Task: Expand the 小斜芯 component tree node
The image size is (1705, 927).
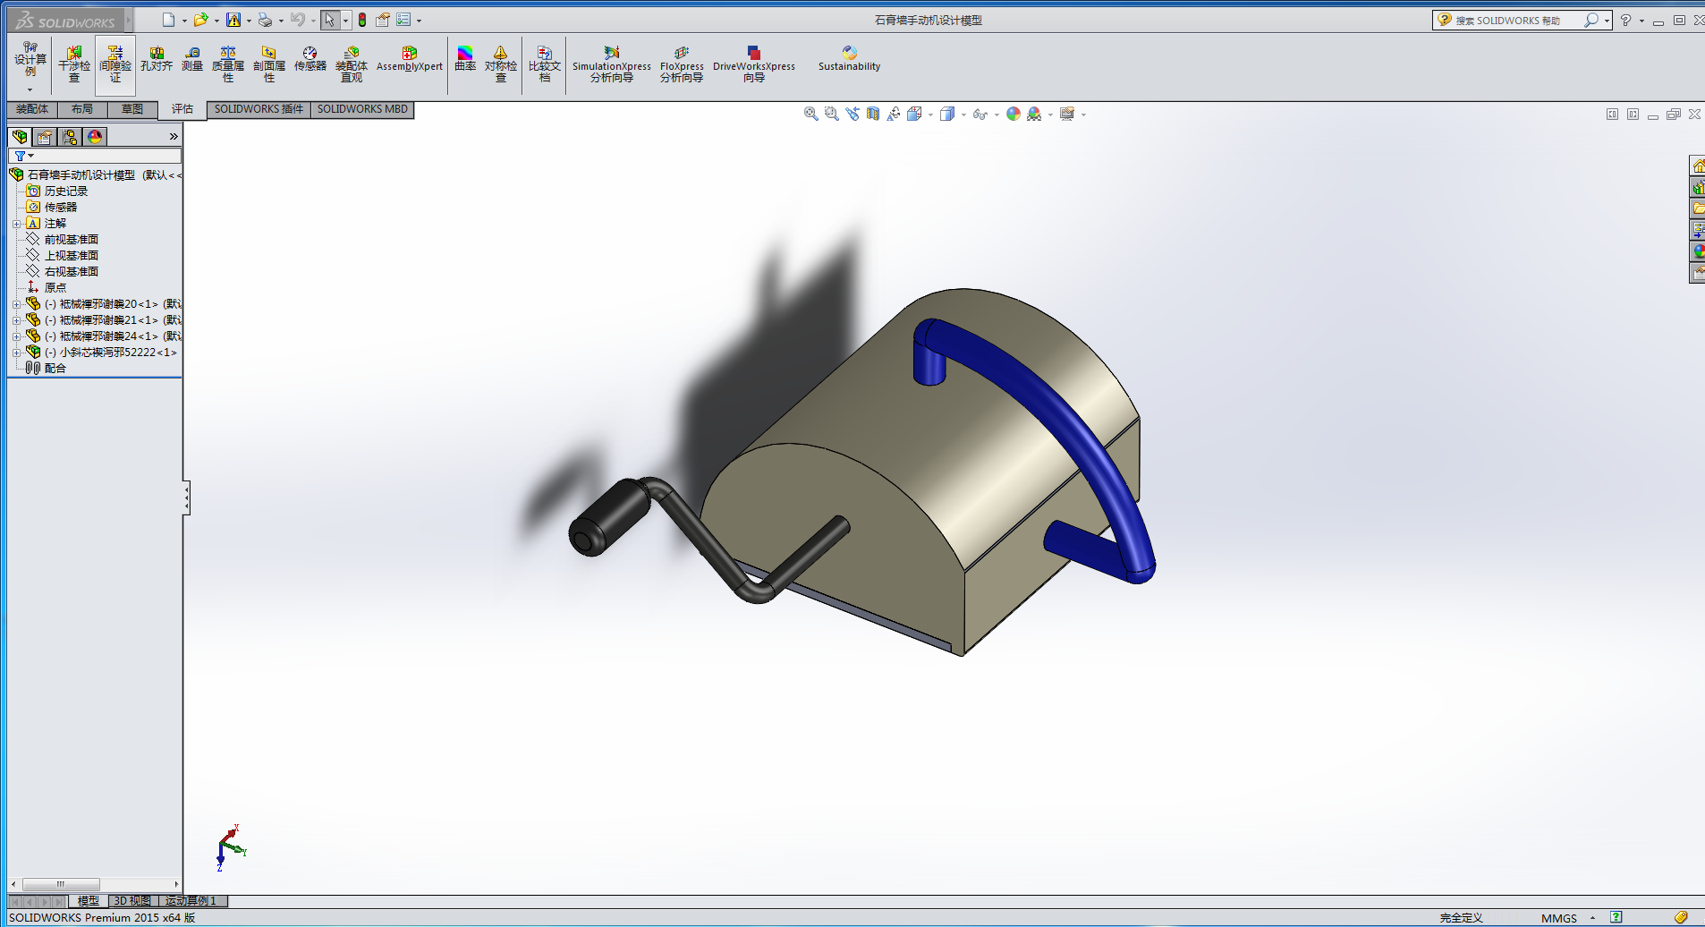Action: point(16,353)
